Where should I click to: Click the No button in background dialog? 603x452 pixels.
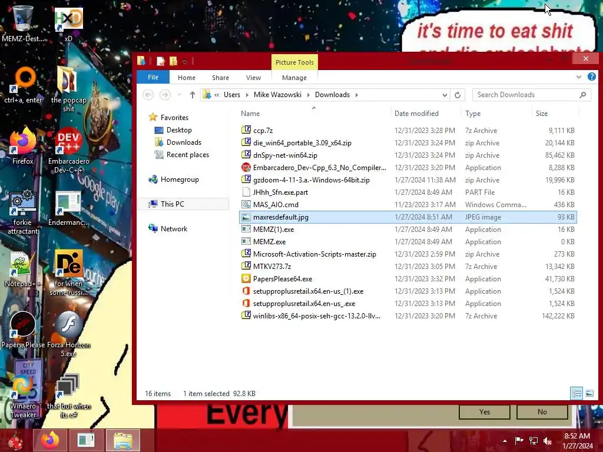tap(542, 411)
